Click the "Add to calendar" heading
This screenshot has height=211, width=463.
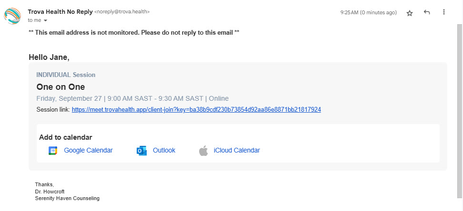pos(66,137)
